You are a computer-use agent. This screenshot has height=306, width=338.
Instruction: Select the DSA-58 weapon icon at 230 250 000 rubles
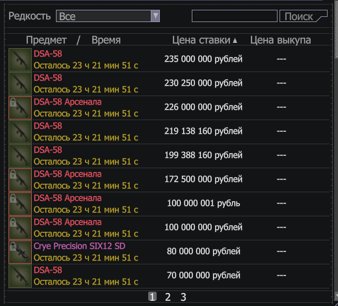(20, 84)
